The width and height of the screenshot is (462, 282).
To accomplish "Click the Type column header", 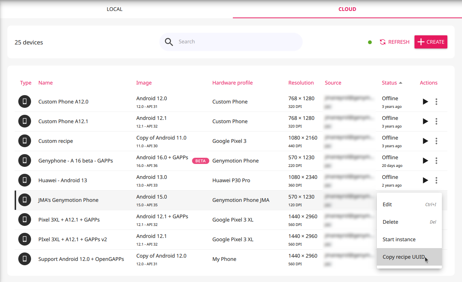I will point(26,83).
